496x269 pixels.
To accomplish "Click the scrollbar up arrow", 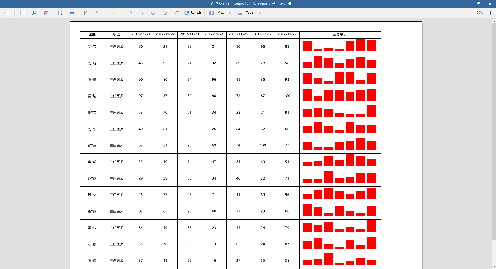I will (494, 21).
